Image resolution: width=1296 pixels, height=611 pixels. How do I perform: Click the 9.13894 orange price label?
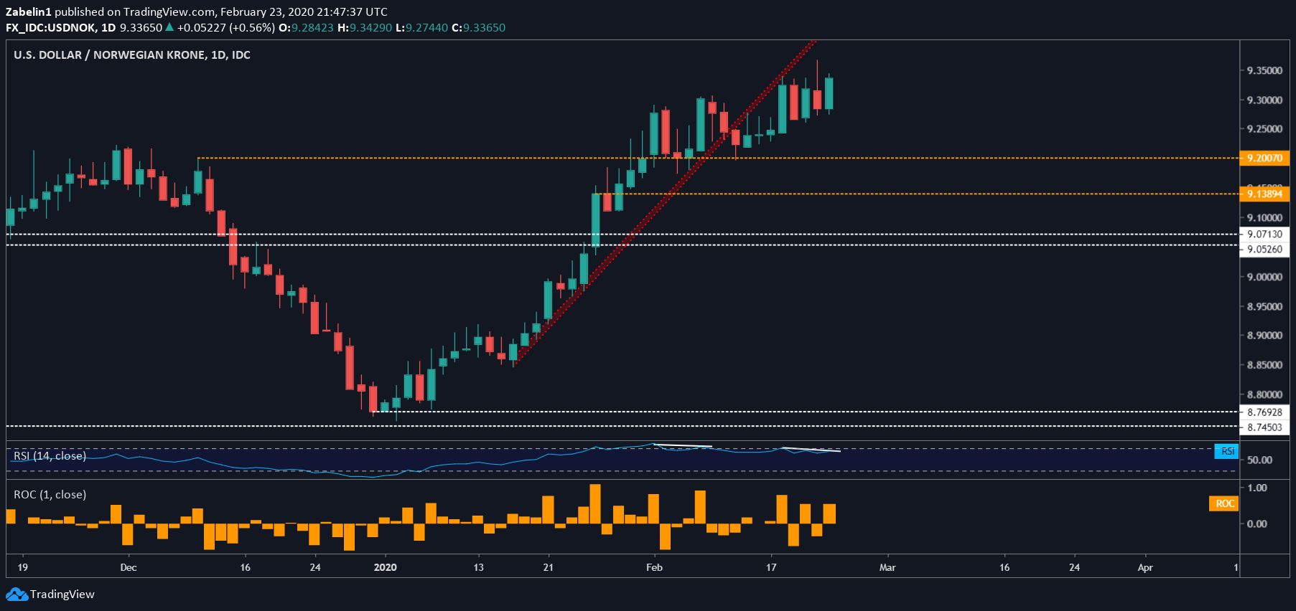(1264, 194)
